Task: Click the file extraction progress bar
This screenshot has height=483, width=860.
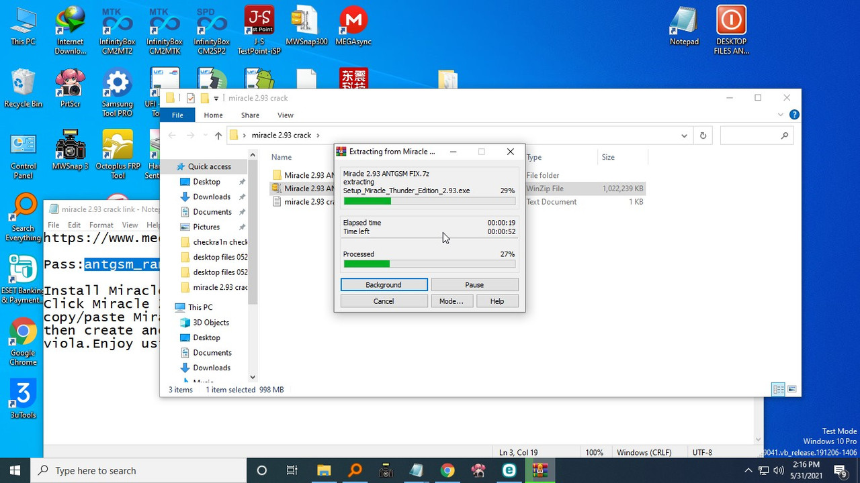Action: click(x=429, y=201)
